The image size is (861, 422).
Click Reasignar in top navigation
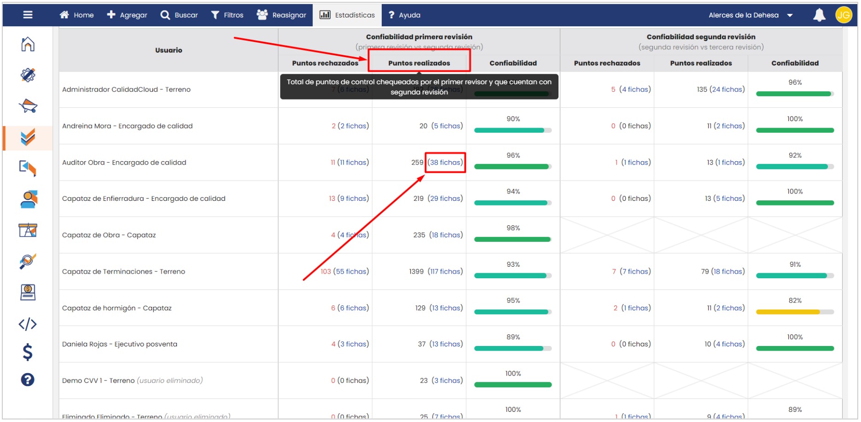coord(281,15)
